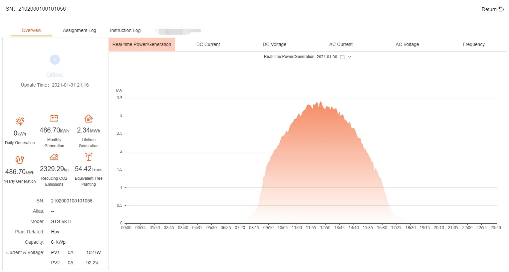Click the 0kWh daily generation value
The image size is (509, 272).
(x=20, y=133)
